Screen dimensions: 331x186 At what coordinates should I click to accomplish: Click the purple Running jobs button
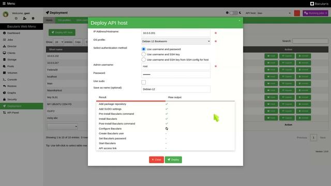point(315,13)
